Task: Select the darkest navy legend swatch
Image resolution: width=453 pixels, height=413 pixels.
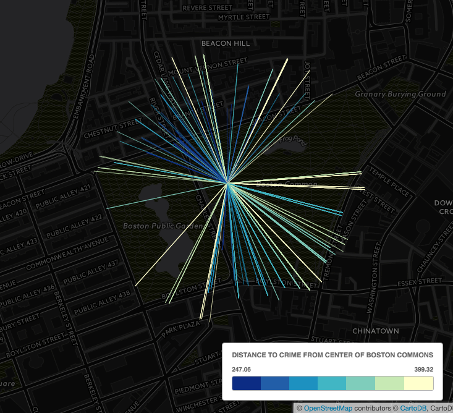Action: point(246,383)
